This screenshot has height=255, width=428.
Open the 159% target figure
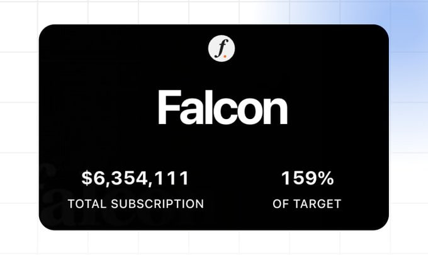click(307, 178)
